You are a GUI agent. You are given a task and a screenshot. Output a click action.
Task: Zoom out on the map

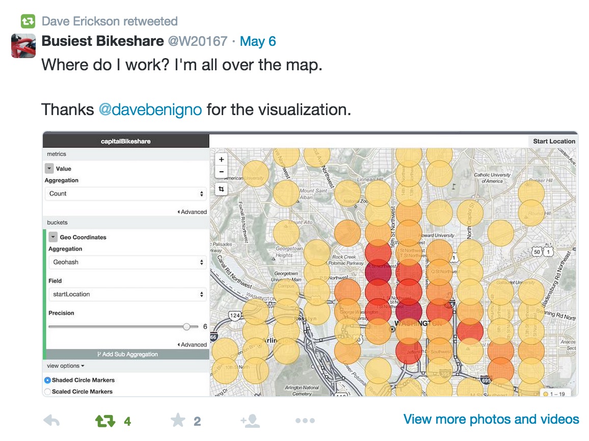[x=221, y=172]
